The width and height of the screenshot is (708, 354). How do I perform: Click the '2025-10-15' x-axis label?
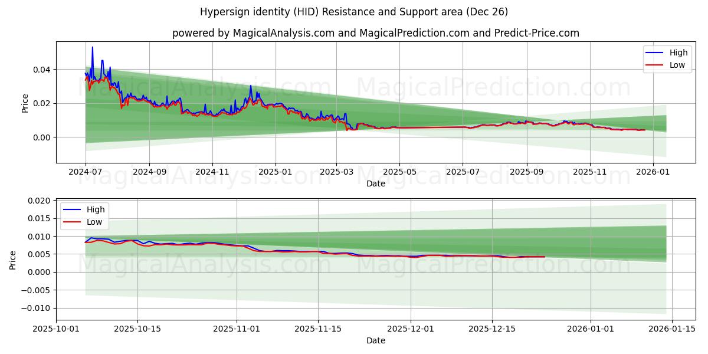[x=137, y=329]
